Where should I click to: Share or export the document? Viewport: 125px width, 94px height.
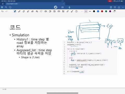pyautogui.click(x=119, y=7)
